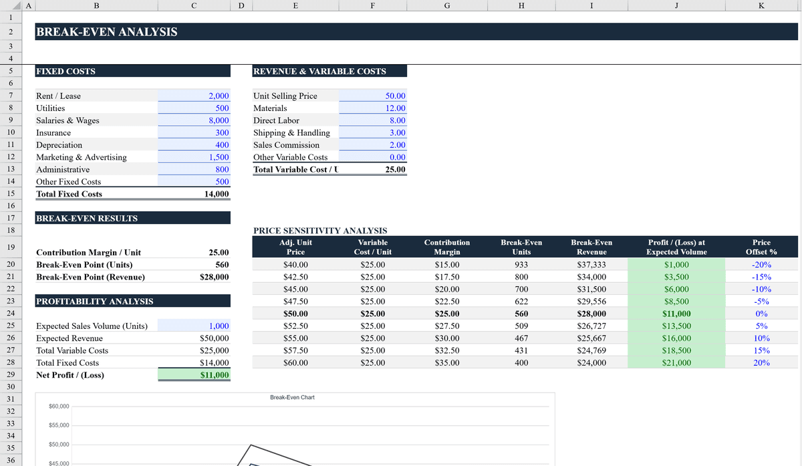Click the Materials value 12.00
Viewport: 802px width, 466px height.
(372, 108)
